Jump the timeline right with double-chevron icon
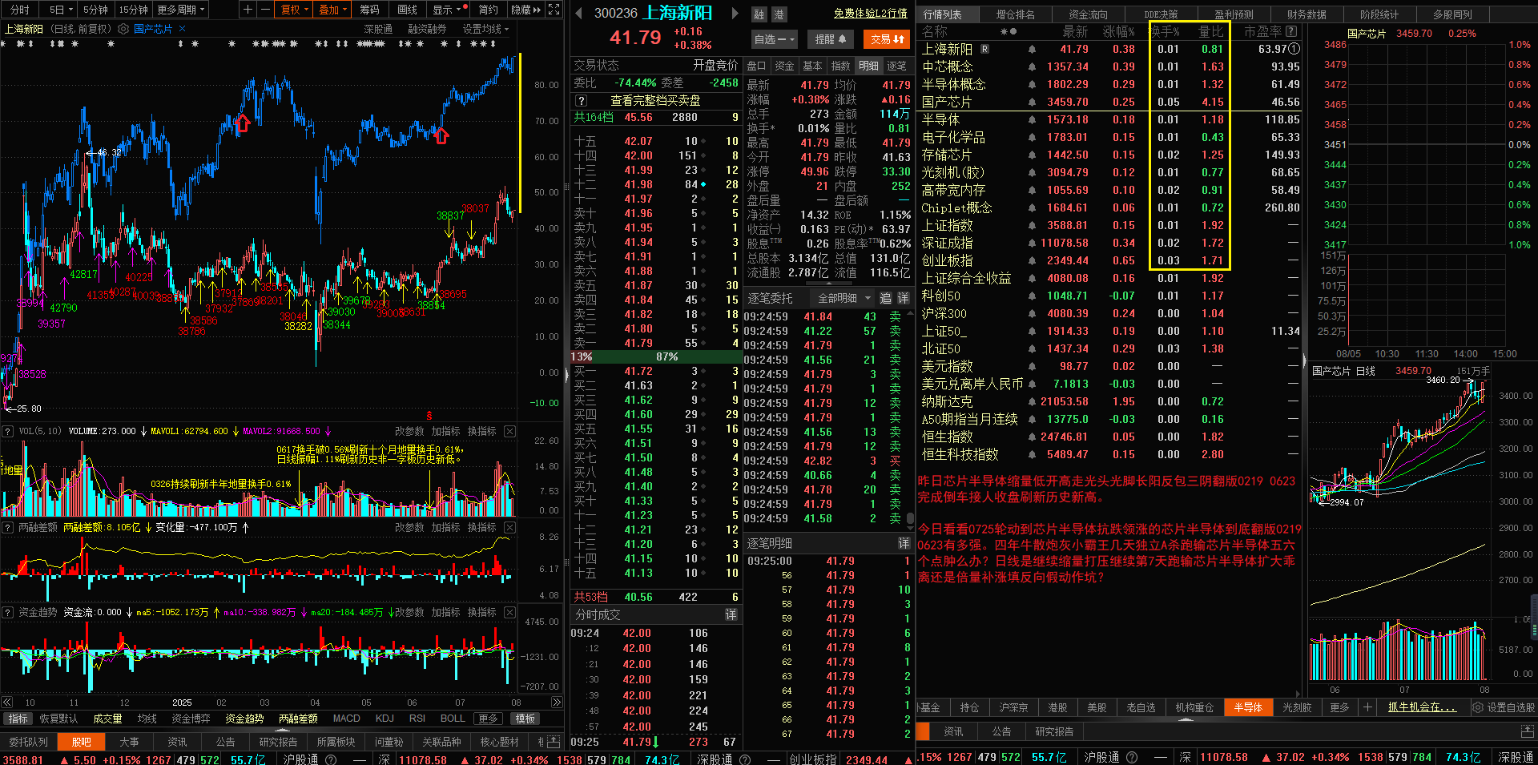Screen dimensions: 1538x765 [556, 702]
